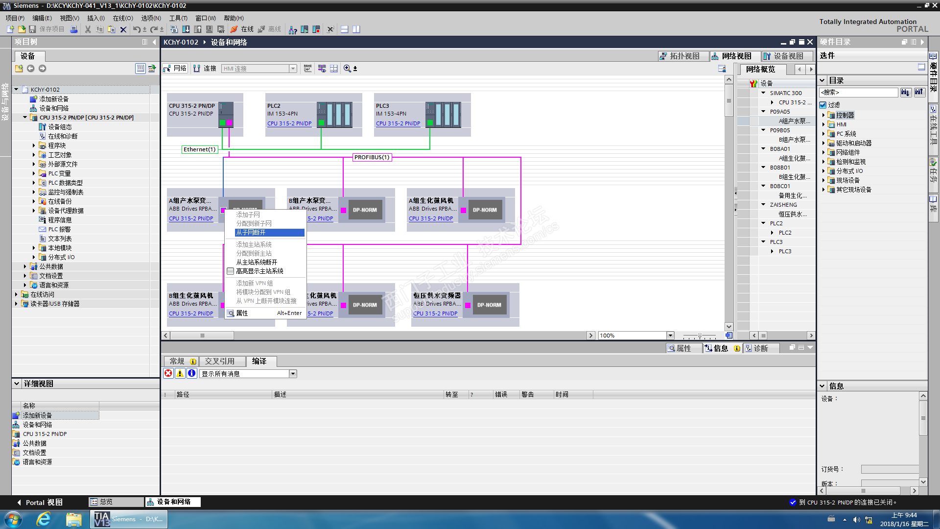Click the zoom magnifier icon in network toolbar
Image resolution: width=940 pixels, height=529 pixels.
coord(347,69)
